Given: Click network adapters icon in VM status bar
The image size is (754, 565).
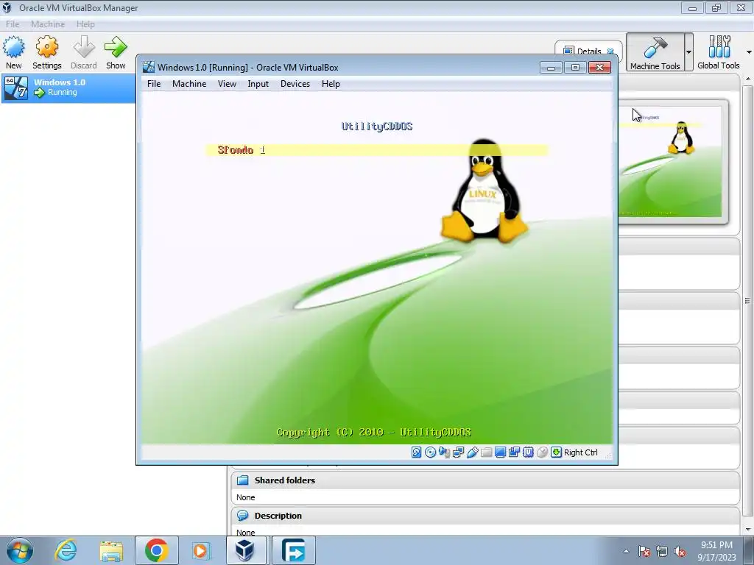Looking at the screenshot, I should (x=458, y=452).
